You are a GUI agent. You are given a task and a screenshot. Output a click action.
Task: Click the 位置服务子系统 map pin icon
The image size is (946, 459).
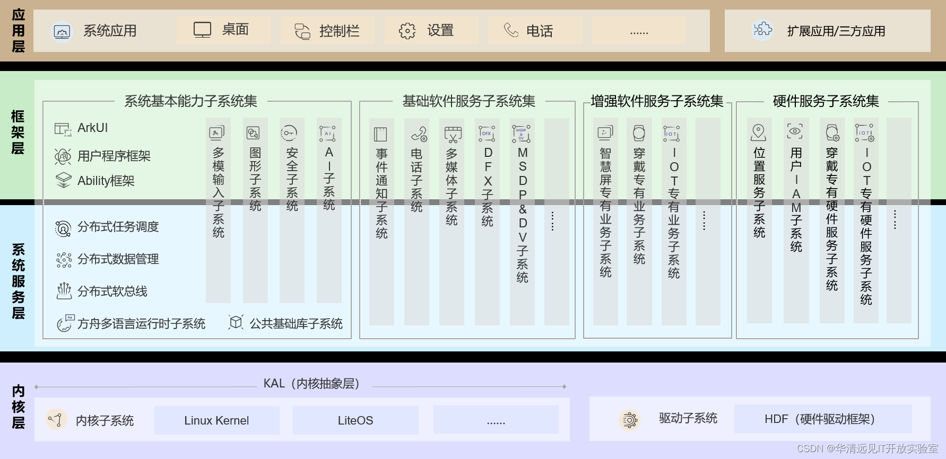click(759, 133)
